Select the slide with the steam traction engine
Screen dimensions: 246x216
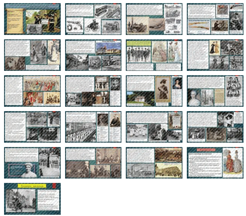[x=154, y=19]
